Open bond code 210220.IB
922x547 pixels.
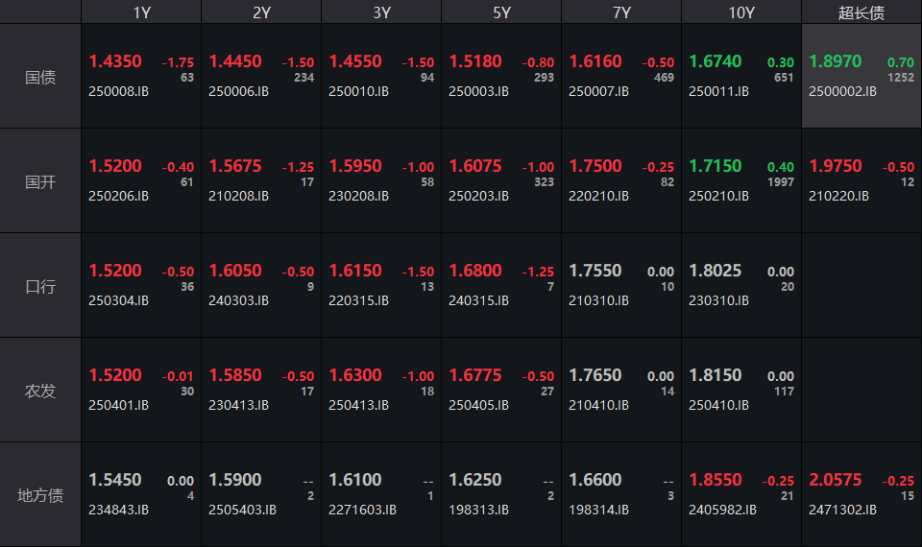click(838, 197)
